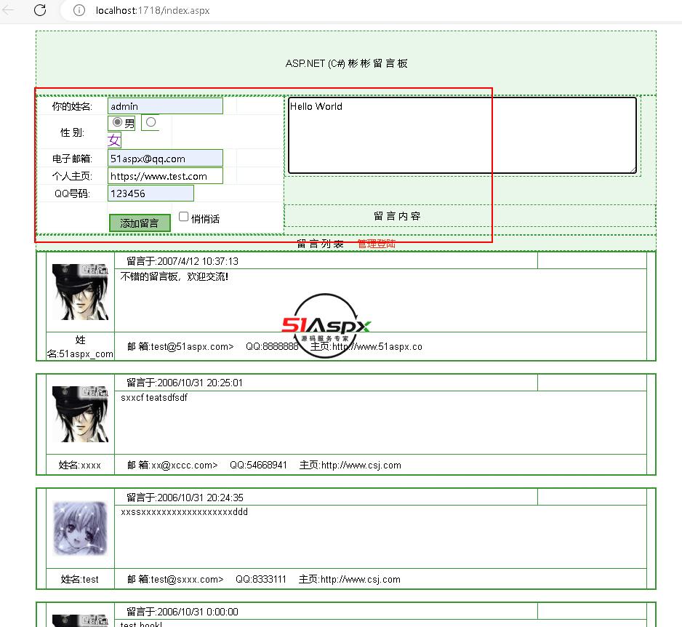Select homepage text in the xxxx message row

pyautogui.click(x=350, y=465)
